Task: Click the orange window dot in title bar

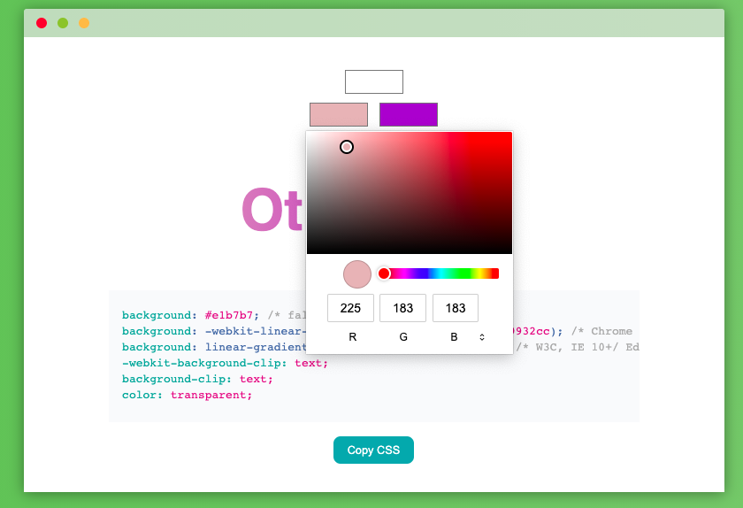Action: (x=84, y=23)
